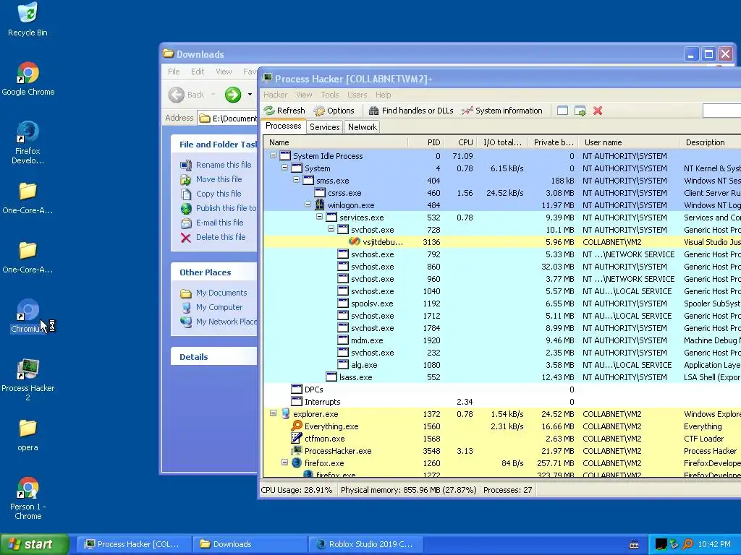Select Recycle Bin desktop icon
This screenshot has width=741, height=555.
[27, 20]
